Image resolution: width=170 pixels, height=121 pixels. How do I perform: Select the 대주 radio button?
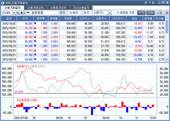[82, 13]
